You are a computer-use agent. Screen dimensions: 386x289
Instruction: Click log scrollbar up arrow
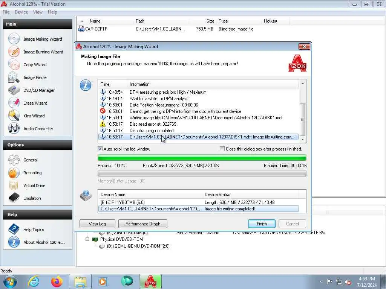[303, 83]
